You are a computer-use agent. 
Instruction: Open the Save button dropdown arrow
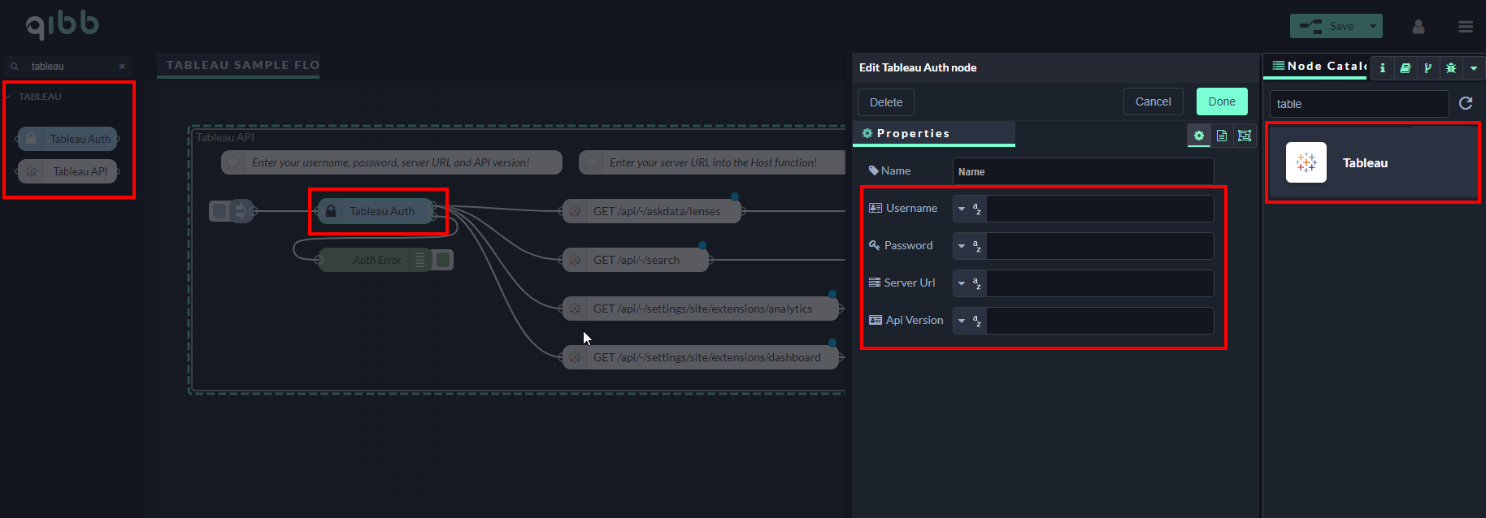pos(1373,26)
